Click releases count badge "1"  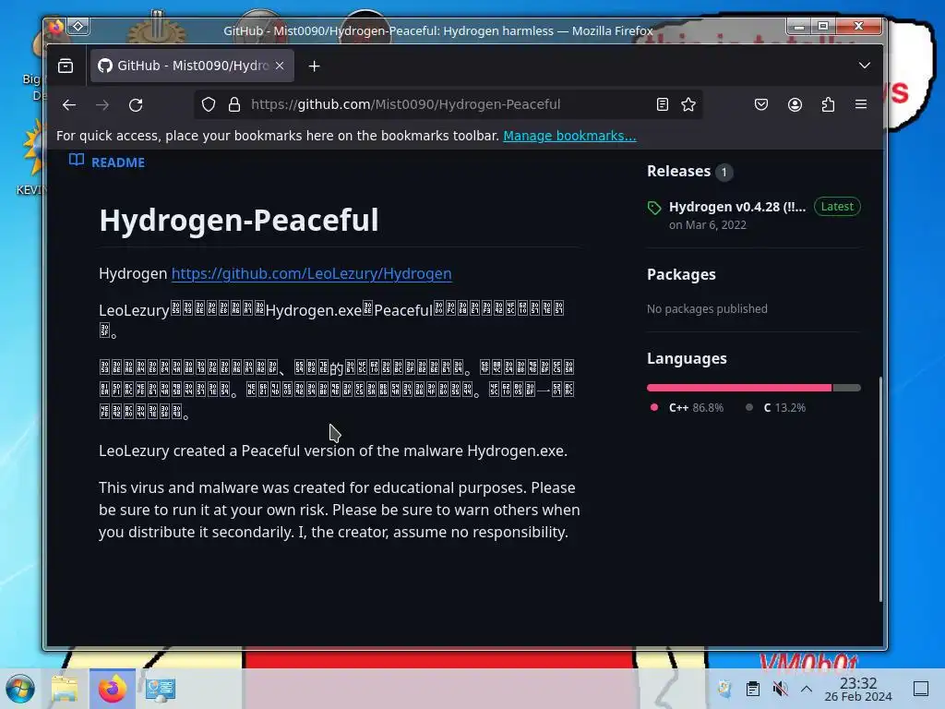[x=724, y=173]
